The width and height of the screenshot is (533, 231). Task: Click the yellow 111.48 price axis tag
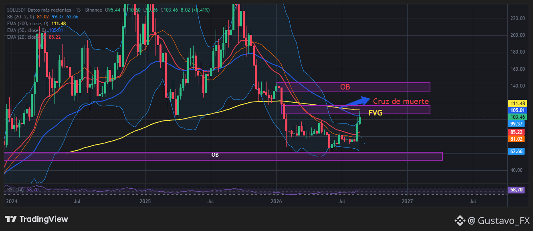point(517,103)
